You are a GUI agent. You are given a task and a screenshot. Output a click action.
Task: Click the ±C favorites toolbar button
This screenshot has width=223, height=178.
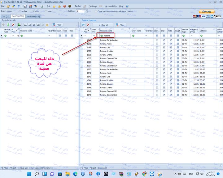pyautogui.click(x=34, y=25)
